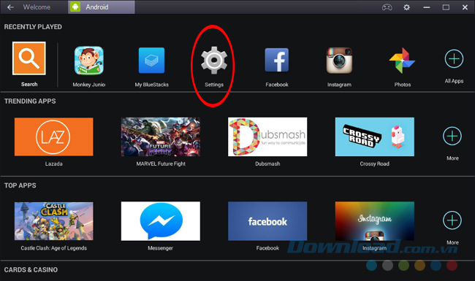Open Lazada trending app thumbnail
This screenshot has height=281, width=475.
click(53, 136)
